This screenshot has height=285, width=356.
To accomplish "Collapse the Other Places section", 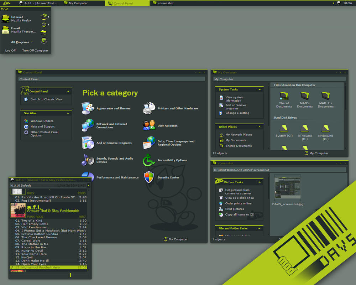I will pyautogui.click(x=260, y=127).
